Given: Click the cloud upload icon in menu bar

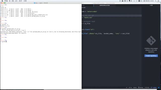Looking at the screenshot, I should (123, 1).
